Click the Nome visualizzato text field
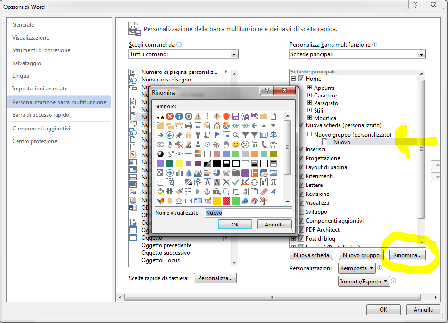Image resolution: width=448 pixels, height=323 pixels. (x=248, y=213)
